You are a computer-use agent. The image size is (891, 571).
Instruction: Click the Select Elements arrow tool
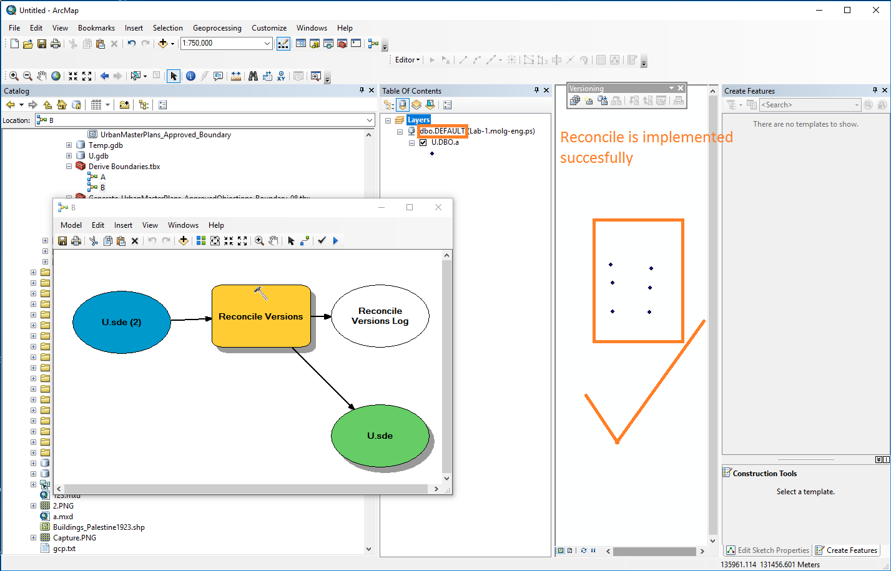tap(174, 76)
